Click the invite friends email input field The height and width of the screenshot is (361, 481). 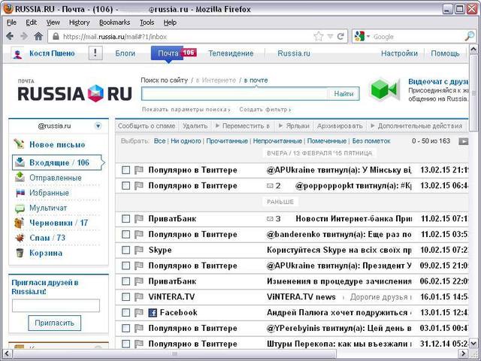point(56,305)
